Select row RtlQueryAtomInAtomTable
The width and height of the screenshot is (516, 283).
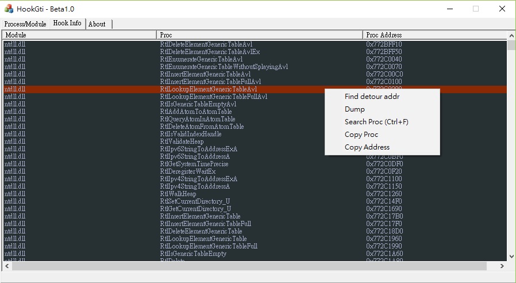(255, 119)
